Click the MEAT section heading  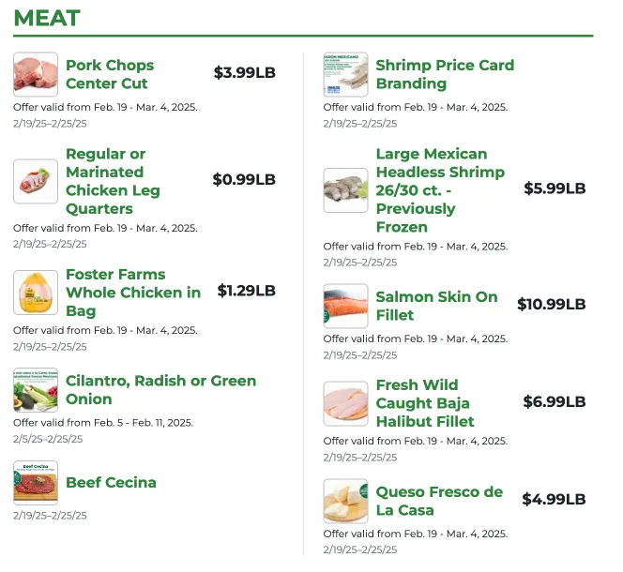coord(47,18)
